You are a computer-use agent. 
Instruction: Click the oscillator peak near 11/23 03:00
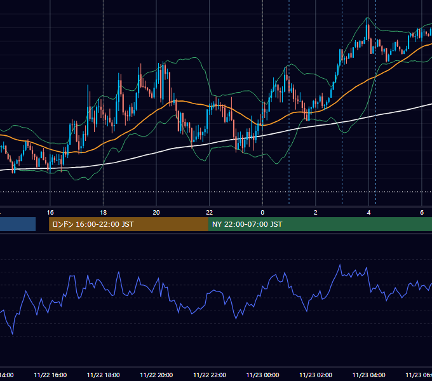click(x=340, y=265)
